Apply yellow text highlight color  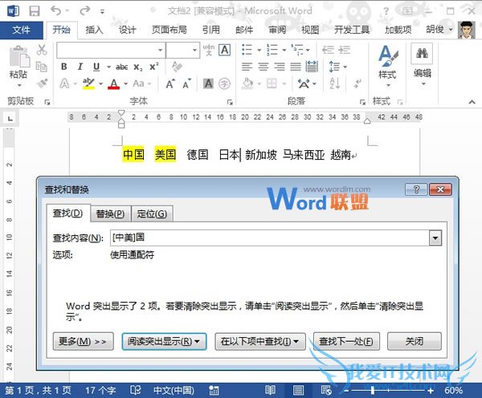[x=89, y=83]
